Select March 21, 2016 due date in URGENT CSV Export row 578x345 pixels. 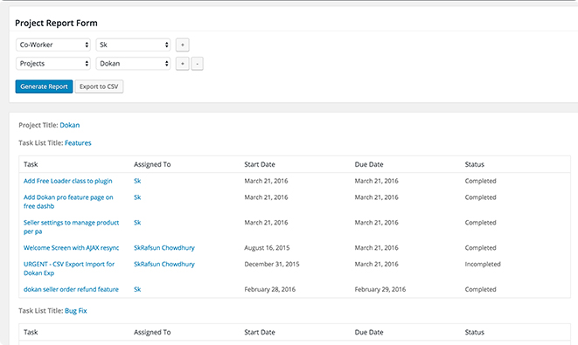pos(376,264)
